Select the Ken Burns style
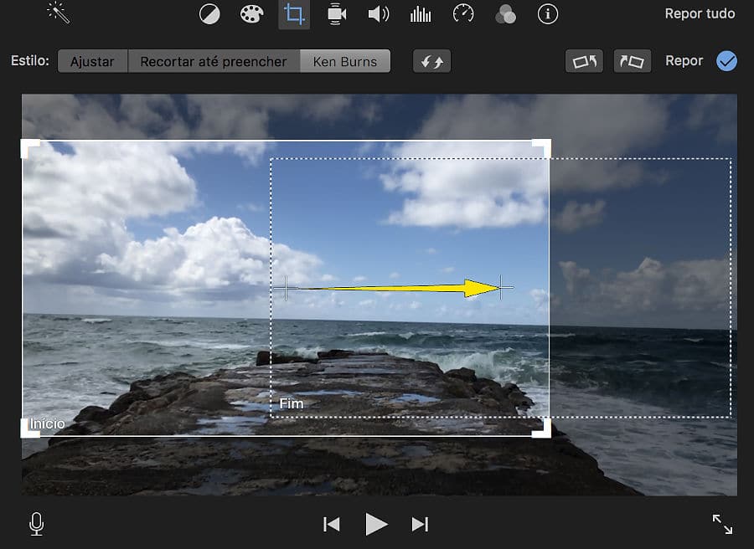 (345, 61)
